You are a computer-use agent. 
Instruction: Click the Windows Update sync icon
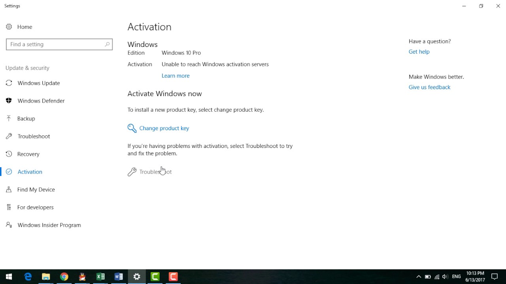pyautogui.click(x=9, y=83)
